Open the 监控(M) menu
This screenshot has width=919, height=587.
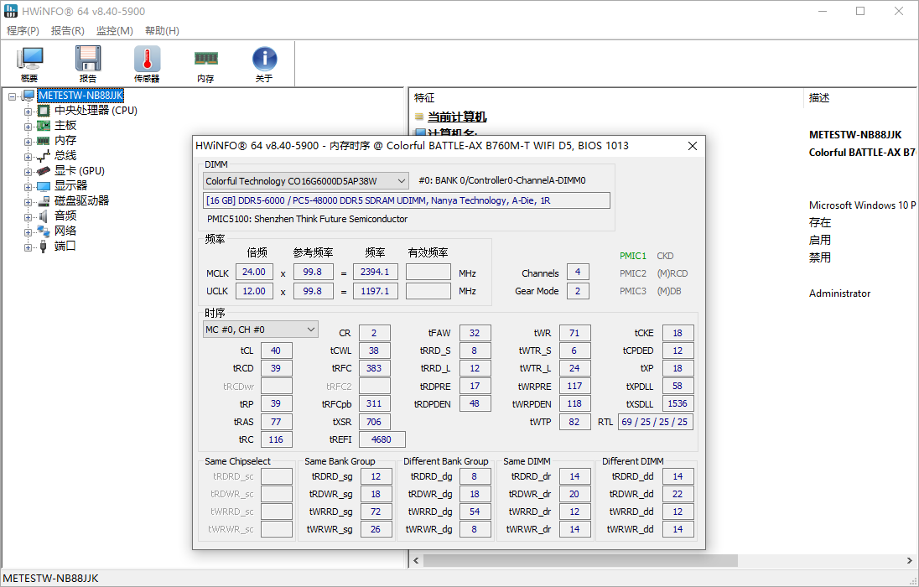(114, 31)
